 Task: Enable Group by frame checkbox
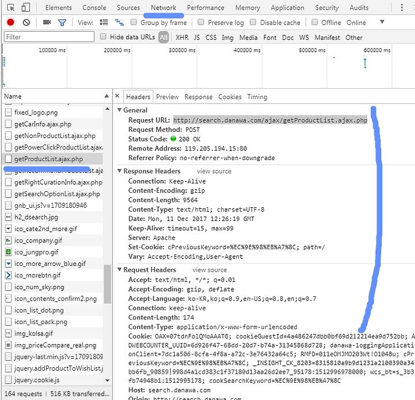click(134, 22)
